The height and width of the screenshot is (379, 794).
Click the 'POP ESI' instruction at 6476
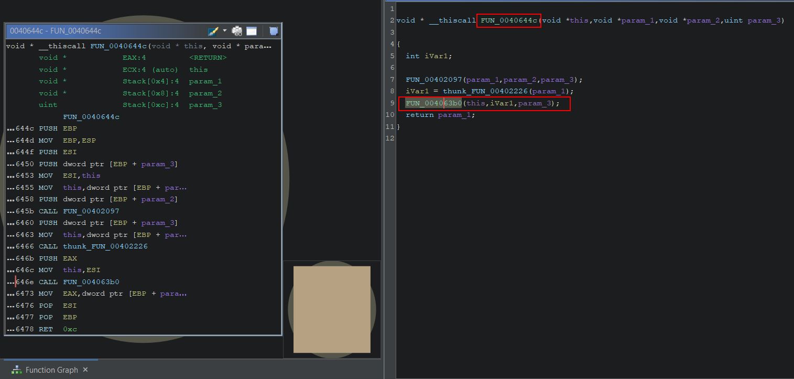[58, 306]
